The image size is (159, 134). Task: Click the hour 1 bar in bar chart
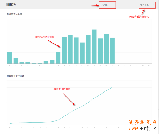pyautogui.click(x=16, y=61)
